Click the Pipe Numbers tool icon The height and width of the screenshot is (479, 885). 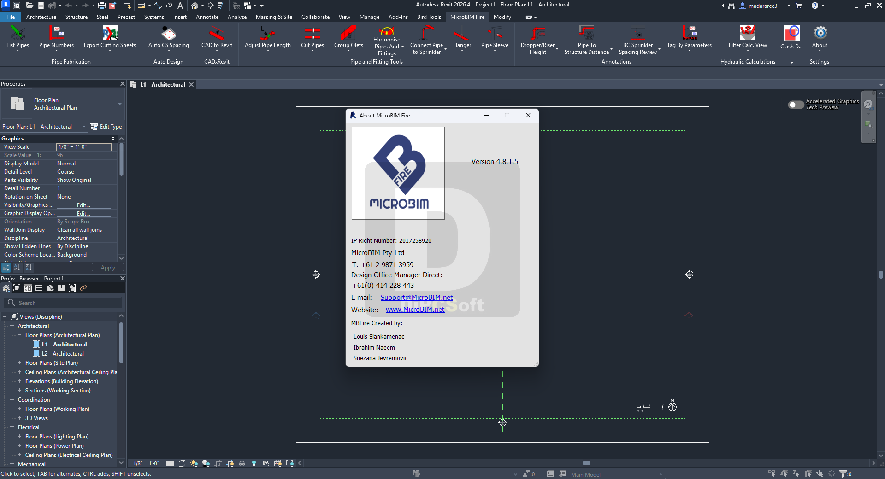coord(56,33)
